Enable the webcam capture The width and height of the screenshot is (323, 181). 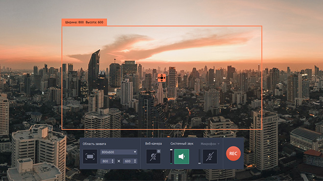tap(153, 157)
